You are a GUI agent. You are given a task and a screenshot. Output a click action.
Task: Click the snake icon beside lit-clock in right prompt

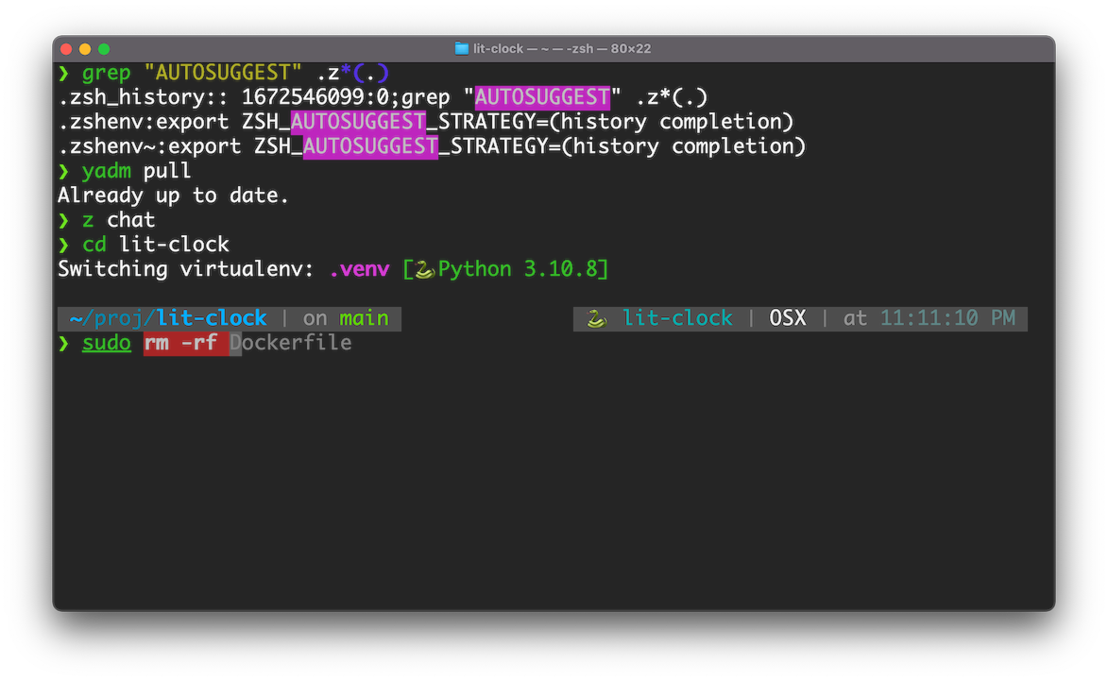[x=596, y=318]
